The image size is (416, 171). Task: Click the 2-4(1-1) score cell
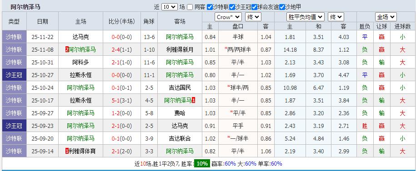(x=122, y=50)
